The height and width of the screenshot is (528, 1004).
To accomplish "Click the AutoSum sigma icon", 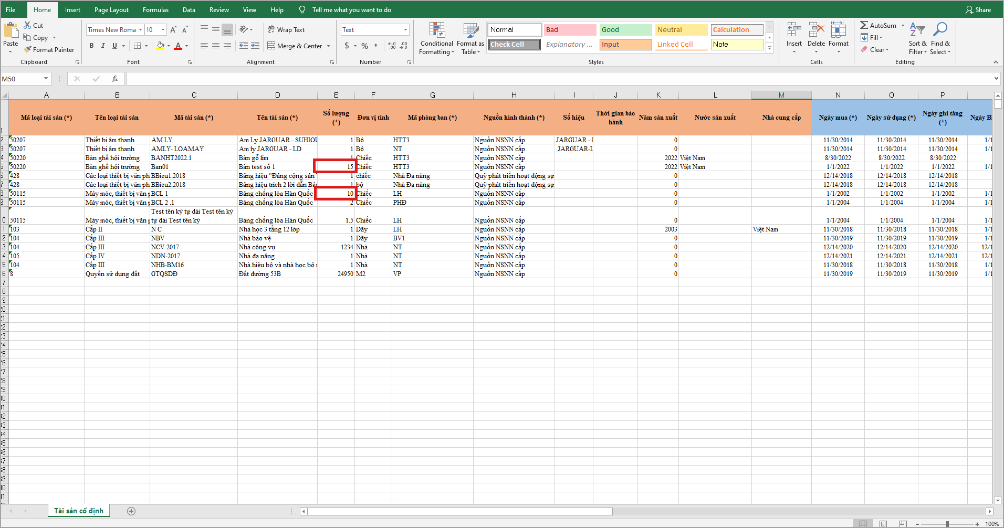I will (x=864, y=25).
